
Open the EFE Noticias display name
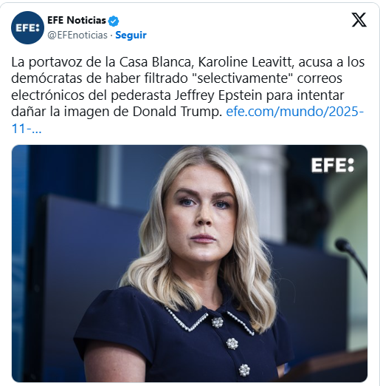tap(77, 20)
